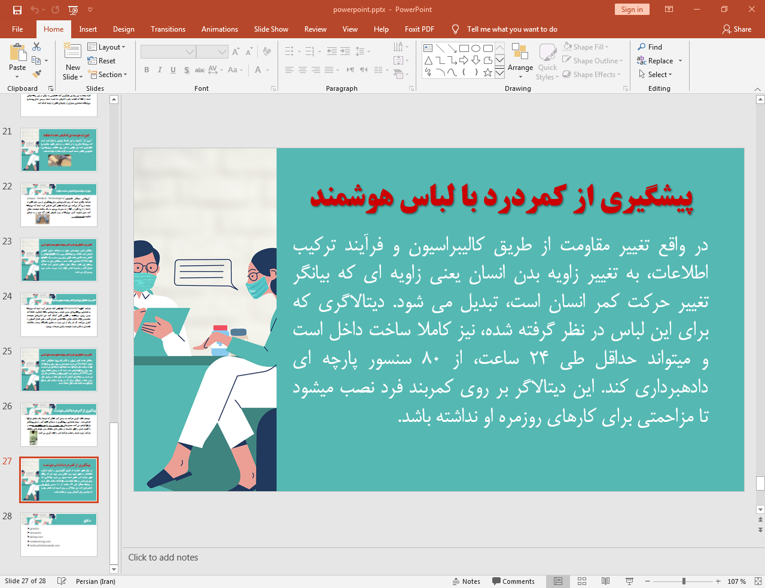Viewport: 765px width, 588px height.
Task: Switch to Reading View icon
Action: tap(605, 581)
